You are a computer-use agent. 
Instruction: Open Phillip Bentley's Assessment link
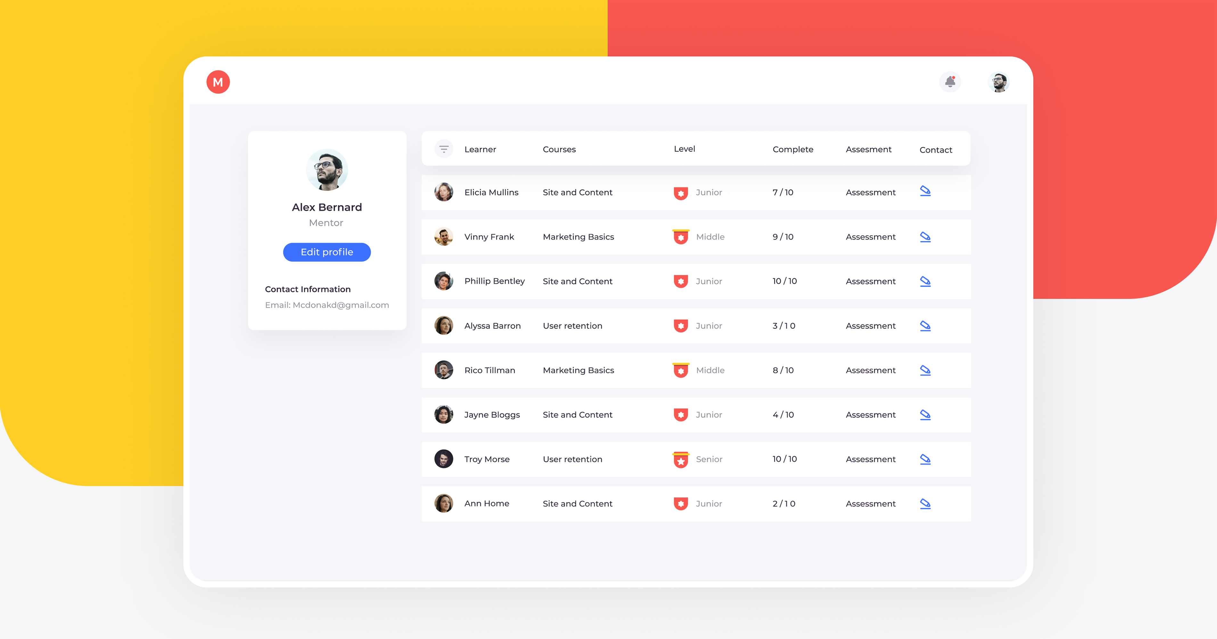[870, 281]
